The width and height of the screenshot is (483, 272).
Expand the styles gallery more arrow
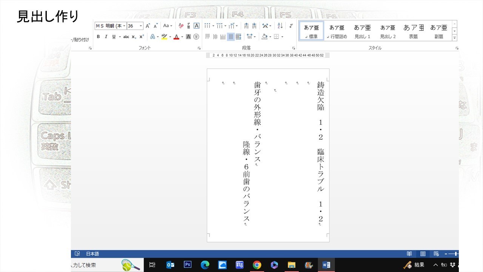tap(454, 37)
